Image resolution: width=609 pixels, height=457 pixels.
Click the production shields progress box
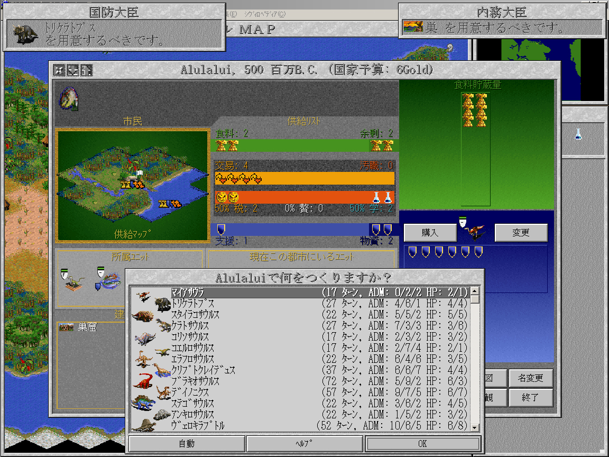pos(476,269)
